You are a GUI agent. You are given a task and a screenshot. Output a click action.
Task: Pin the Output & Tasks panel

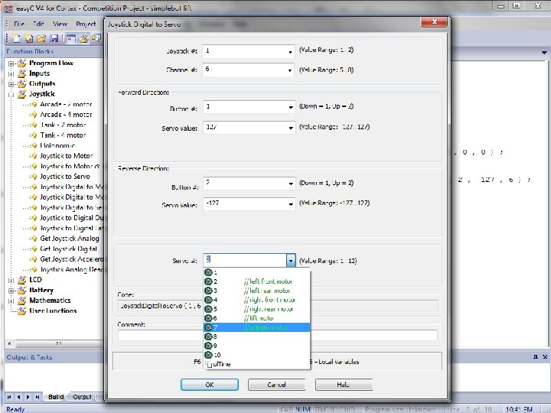[x=536, y=357]
